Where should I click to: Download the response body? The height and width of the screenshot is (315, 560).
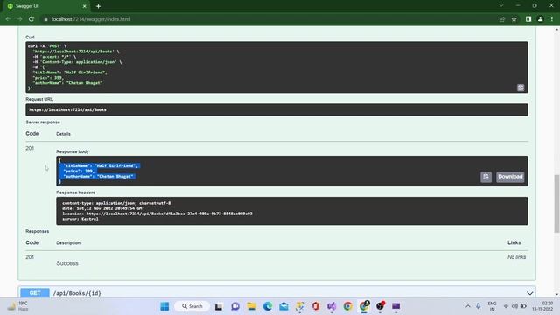[x=510, y=177]
